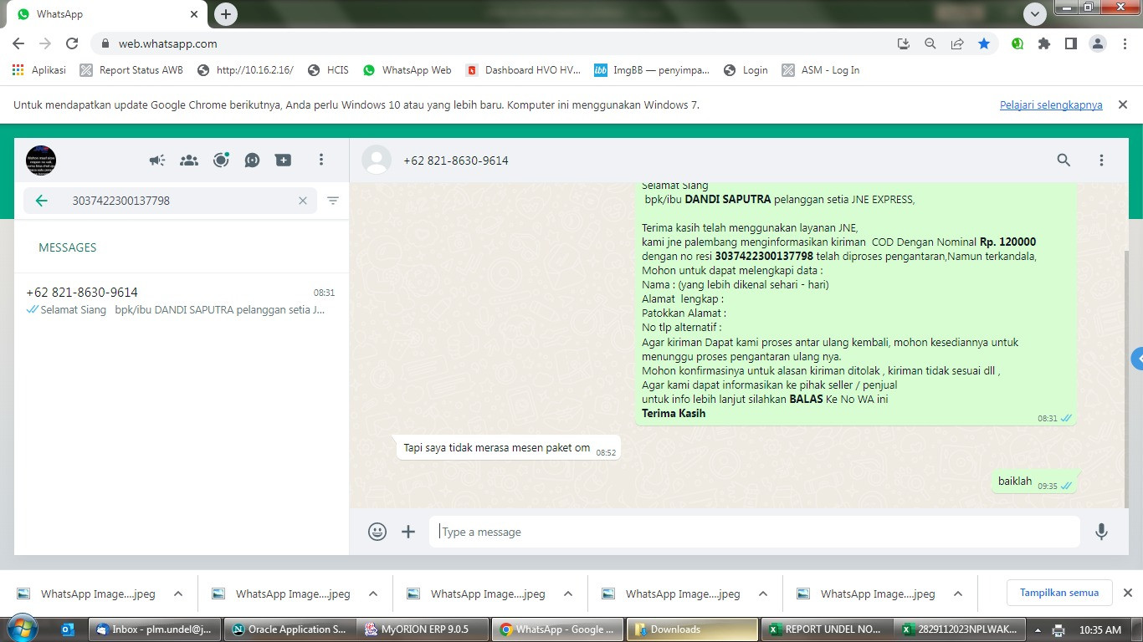This screenshot has height=642, width=1143.
Task: Click the Pelajari selengkapnya link
Action: click(x=1051, y=104)
